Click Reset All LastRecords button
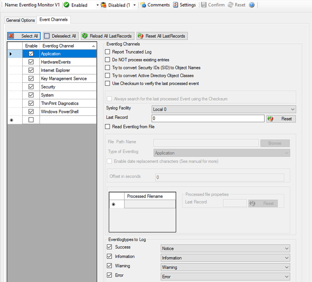 [x=162, y=36]
